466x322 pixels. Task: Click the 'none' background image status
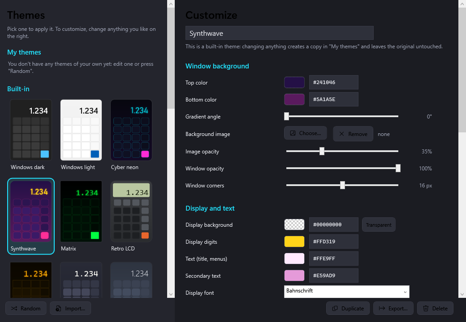coord(384,134)
